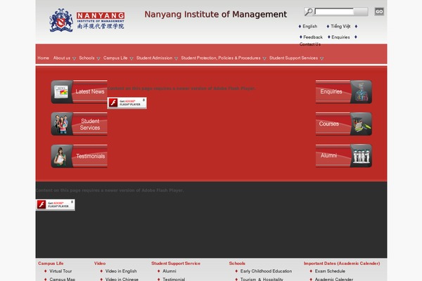This screenshot has height=281, width=422.
Task: Click the Enquiries figure icon
Action: [x=362, y=92]
